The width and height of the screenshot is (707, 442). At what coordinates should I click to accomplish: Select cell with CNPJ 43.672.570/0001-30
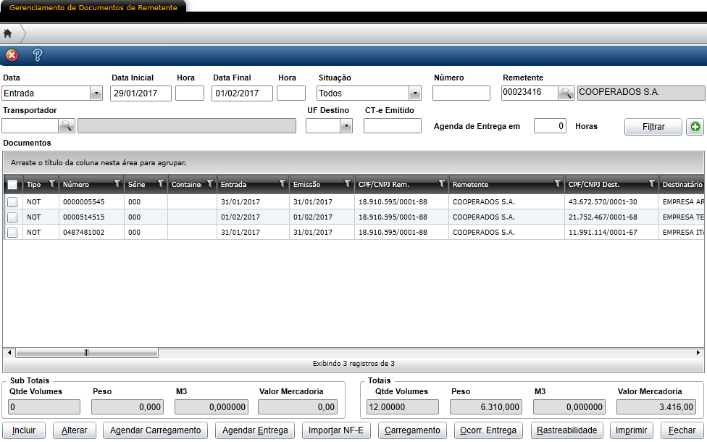[x=611, y=202]
